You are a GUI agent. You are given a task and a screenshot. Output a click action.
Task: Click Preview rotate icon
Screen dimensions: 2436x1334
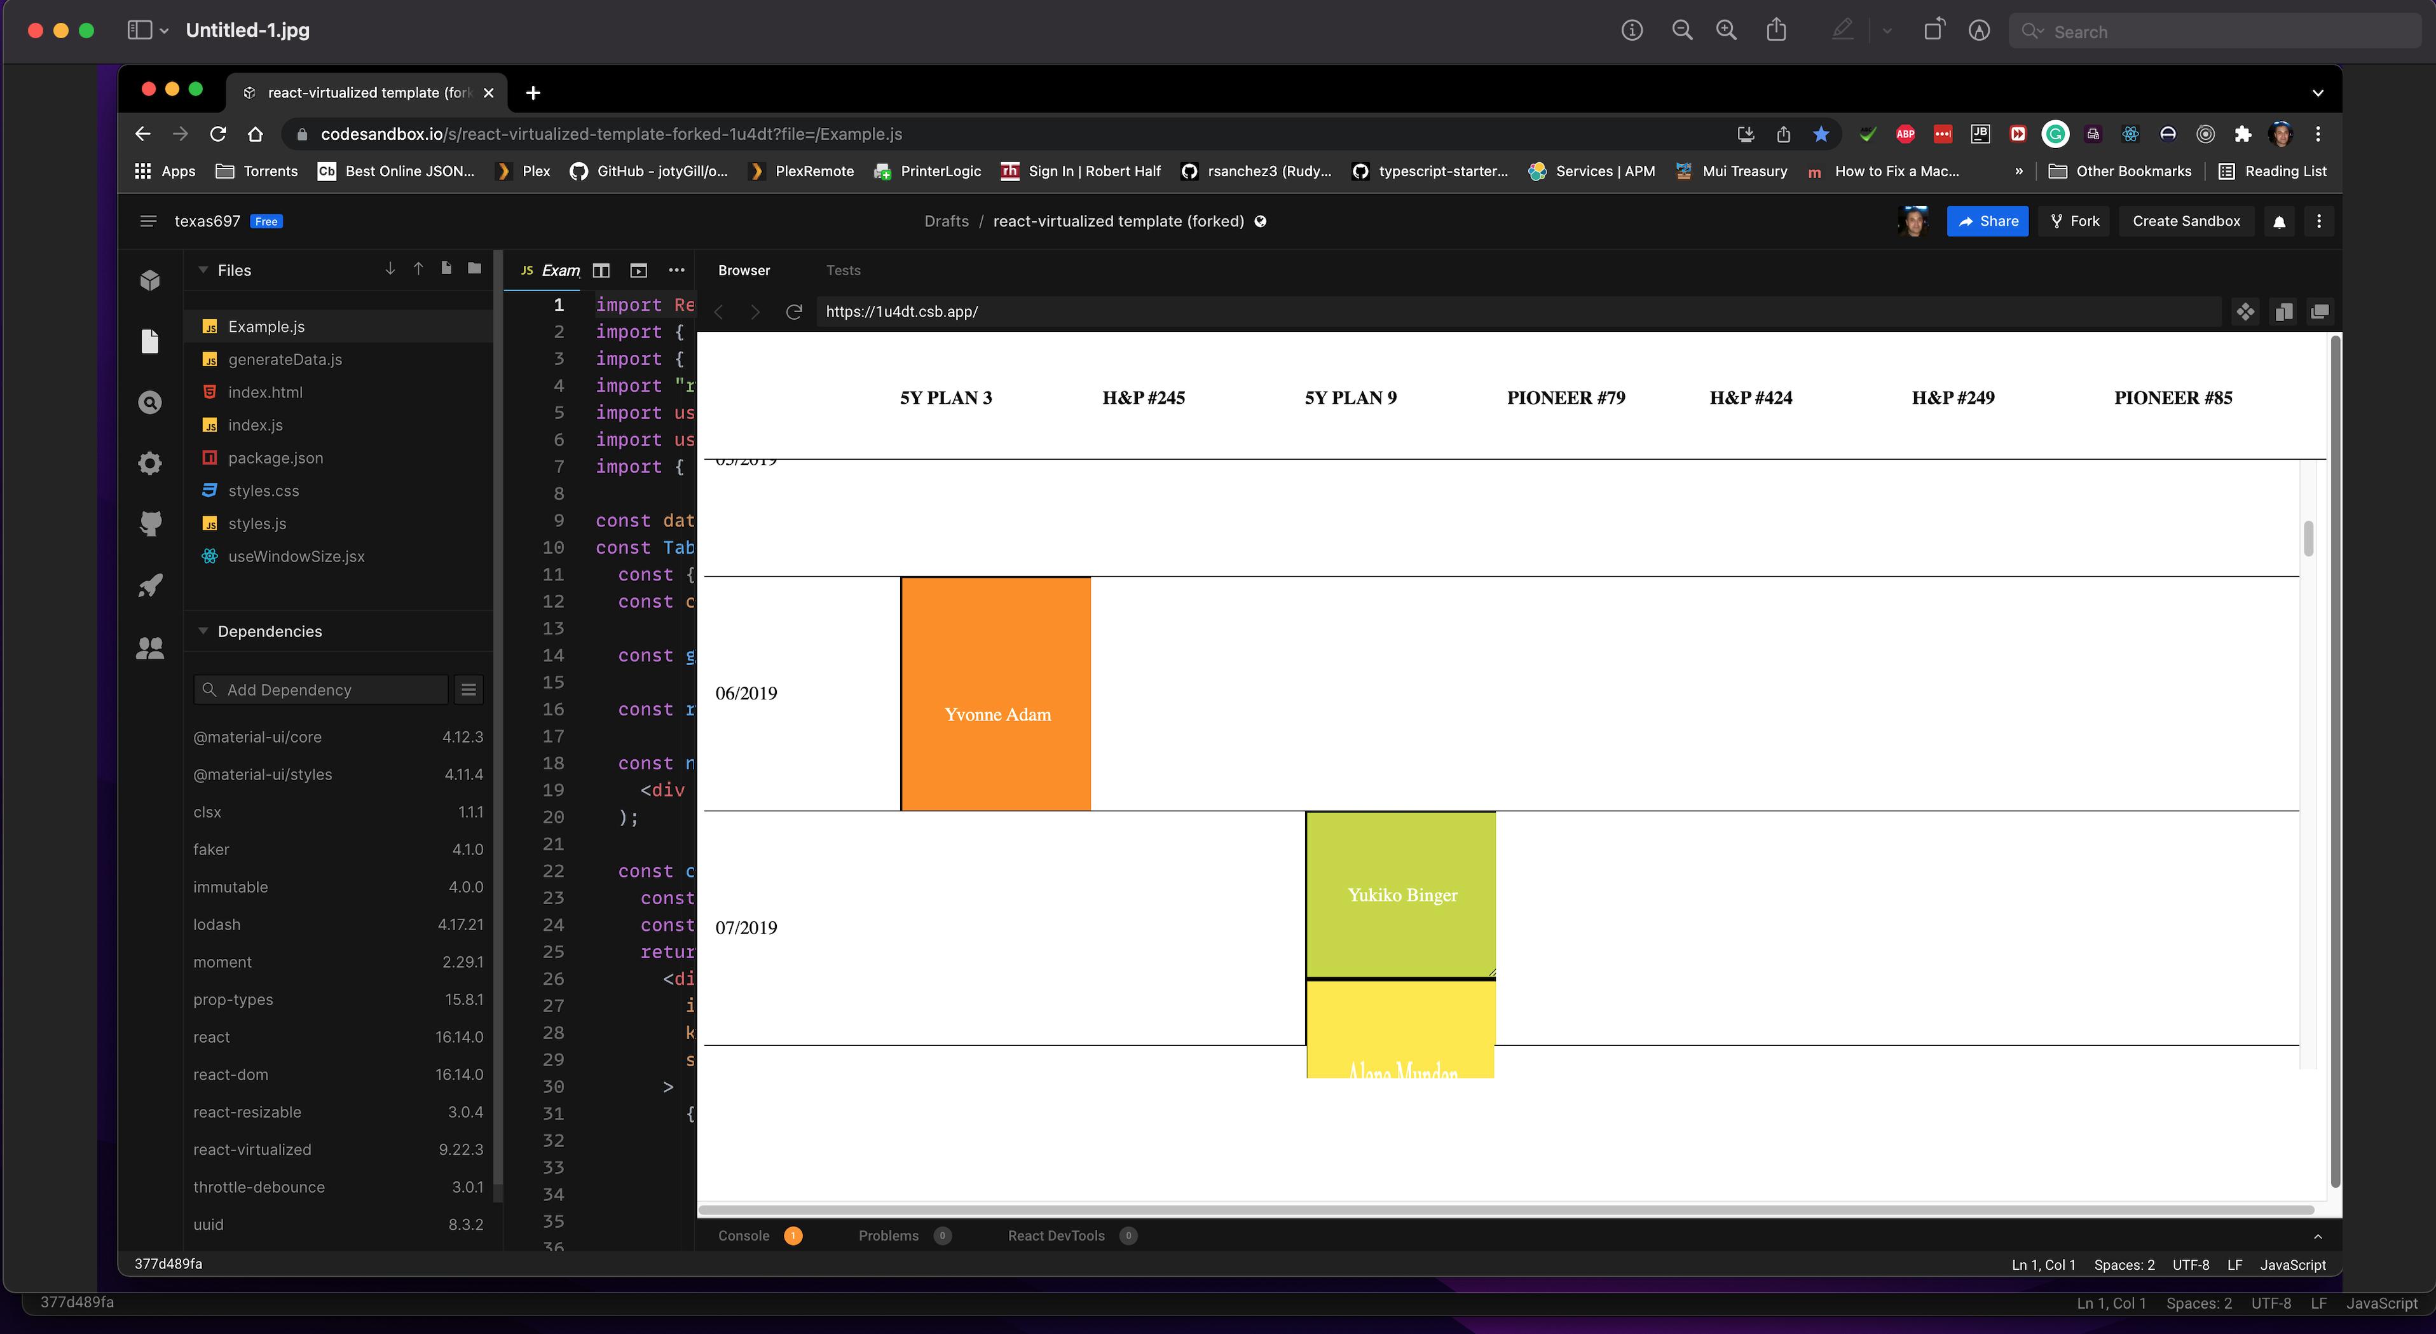pos(1934,31)
